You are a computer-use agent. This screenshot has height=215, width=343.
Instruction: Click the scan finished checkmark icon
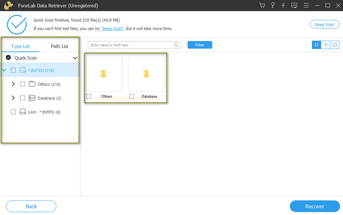point(17,24)
